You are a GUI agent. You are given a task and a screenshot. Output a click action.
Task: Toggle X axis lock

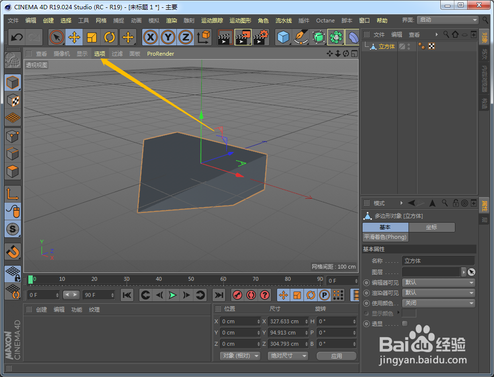[x=150, y=38]
